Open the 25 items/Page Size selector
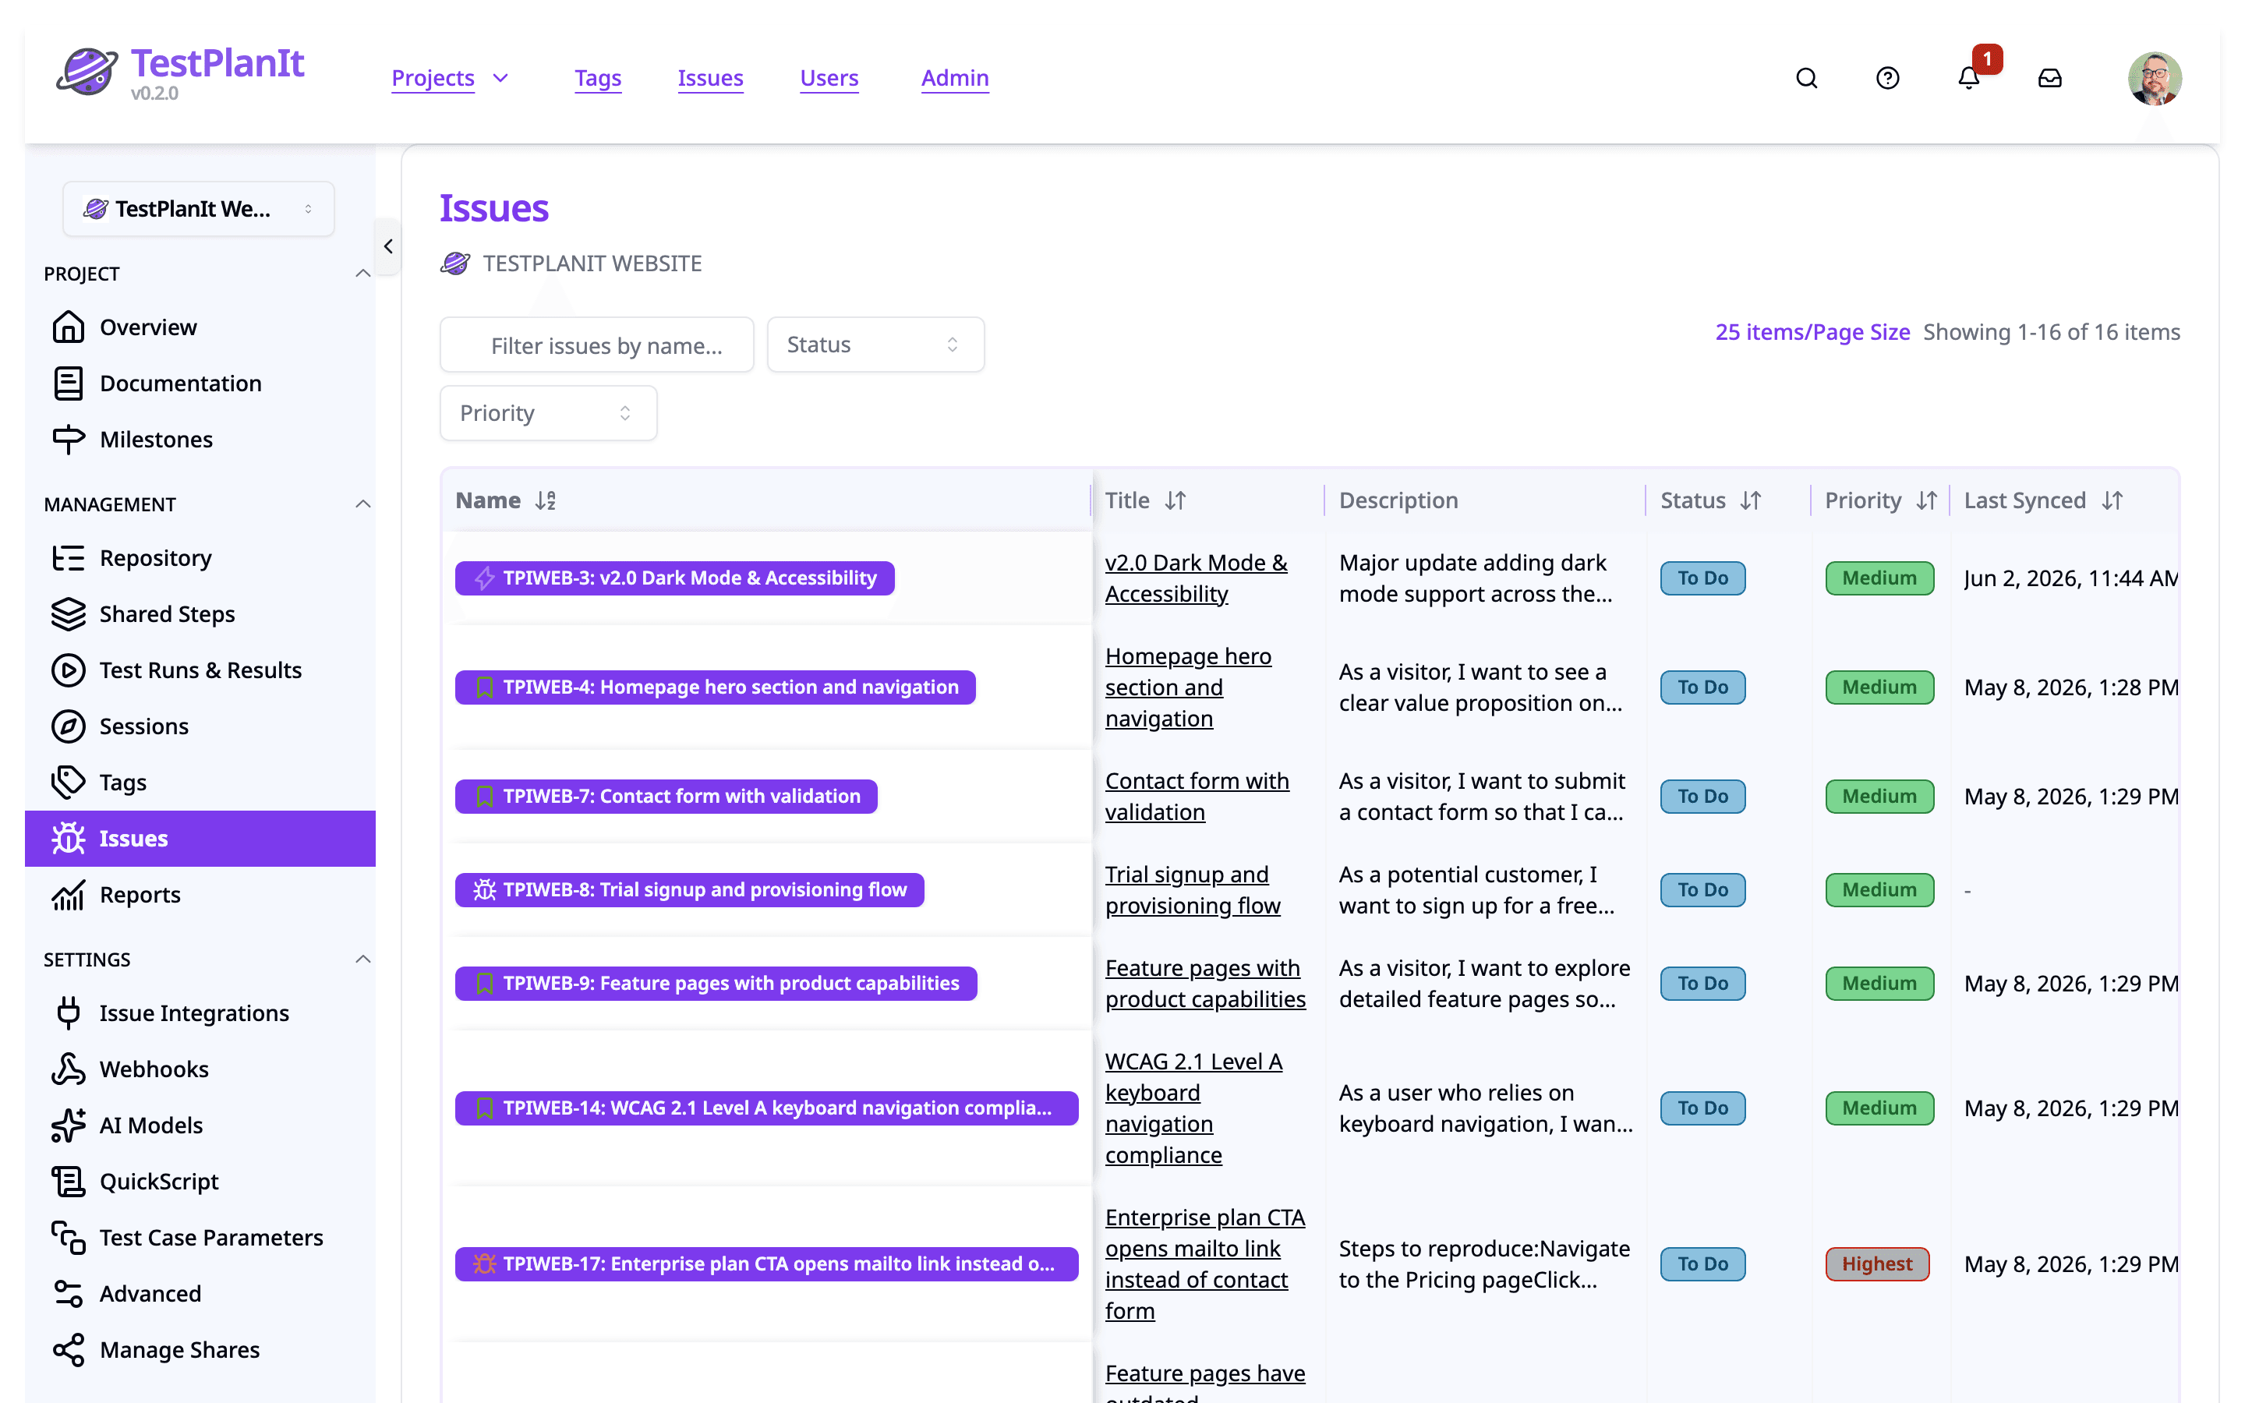Image resolution: width=2245 pixels, height=1403 pixels. pyautogui.click(x=1812, y=332)
